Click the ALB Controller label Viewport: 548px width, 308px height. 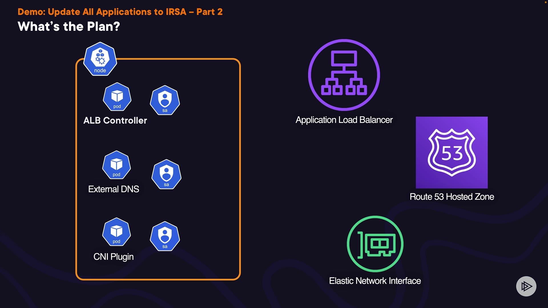coord(115,120)
